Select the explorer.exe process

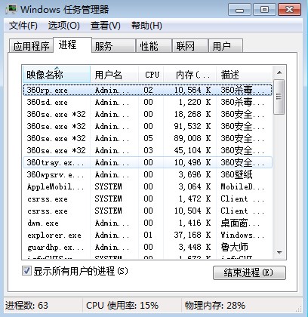pyautogui.click(x=147, y=235)
